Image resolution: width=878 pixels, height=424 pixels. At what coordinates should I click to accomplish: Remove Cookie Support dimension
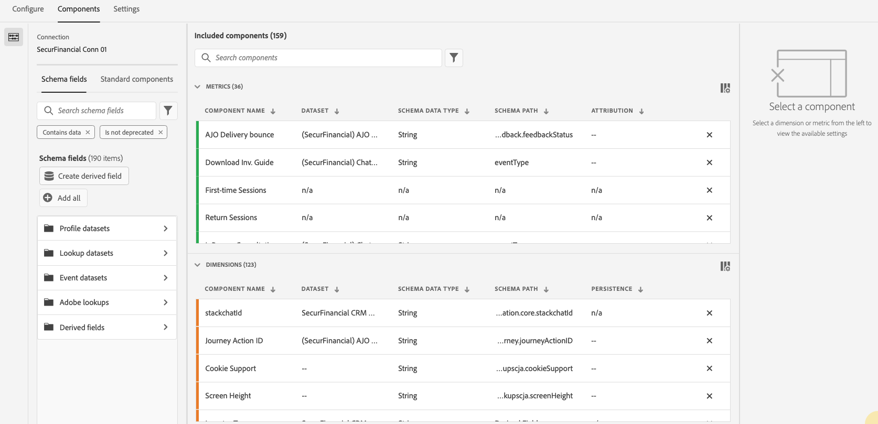point(709,368)
